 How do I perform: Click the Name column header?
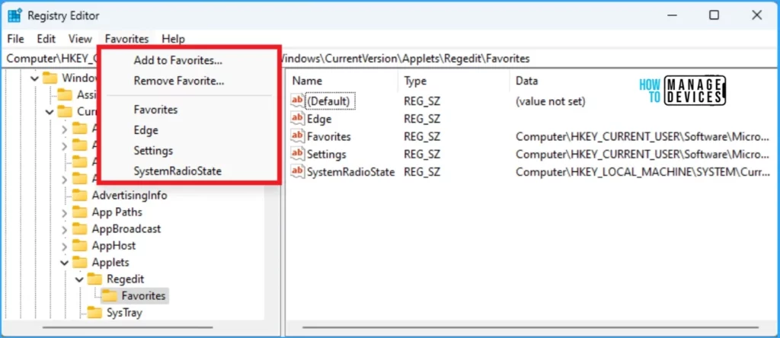[307, 81]
